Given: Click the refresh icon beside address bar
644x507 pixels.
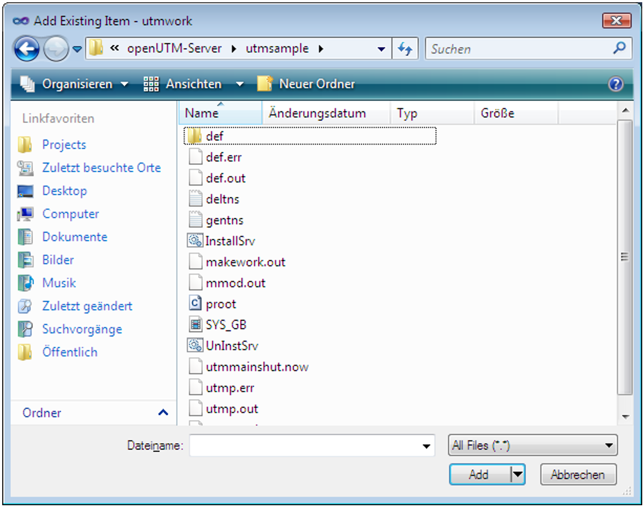Looking at the screenshot, I should (x=405, y=49).
